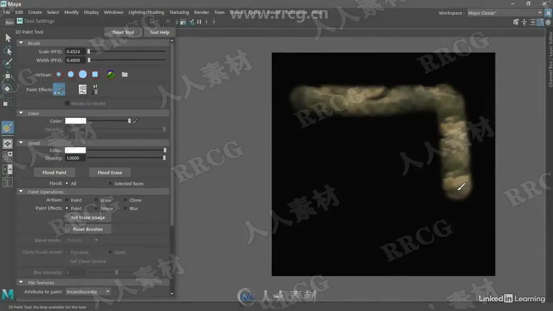Click the pause IPR render icon
Viewport: 553px width, 311px height.
[199, 22]
